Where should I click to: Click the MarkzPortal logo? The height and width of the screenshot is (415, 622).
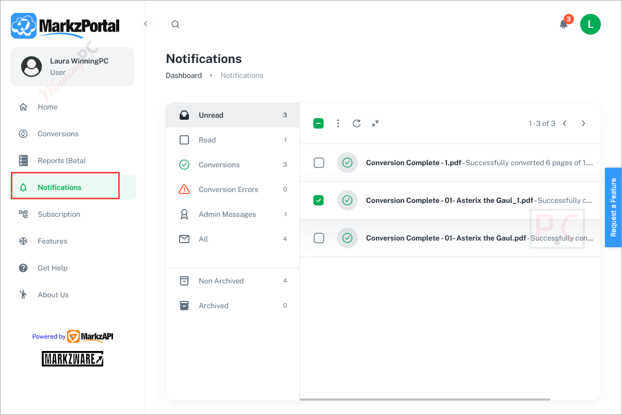click(x=66, y=26)
